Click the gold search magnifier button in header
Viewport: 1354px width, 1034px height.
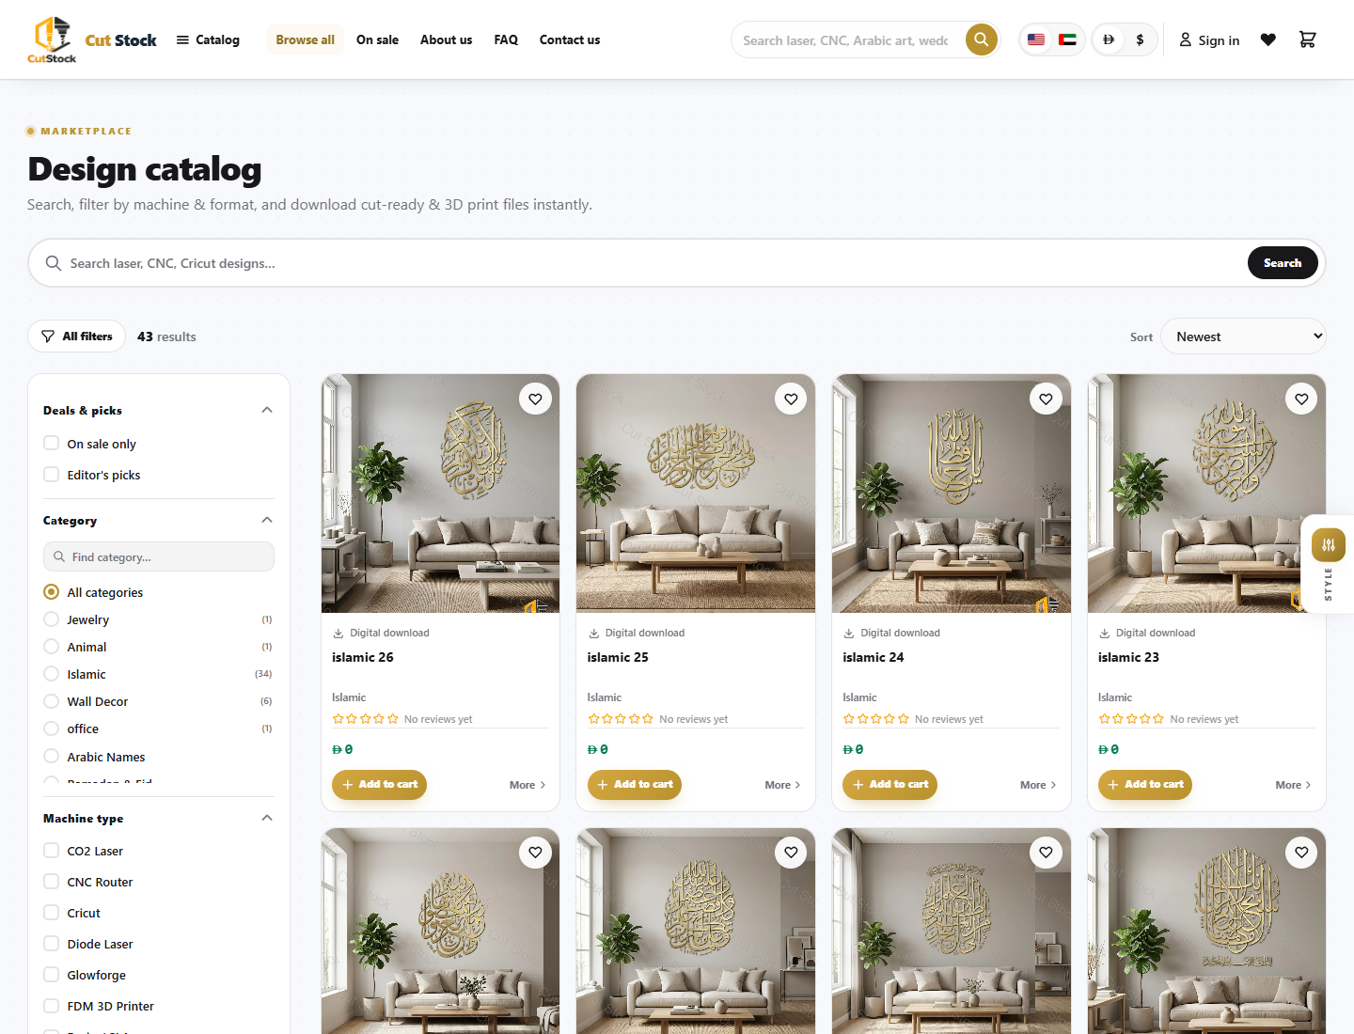(x=981, y=39)
